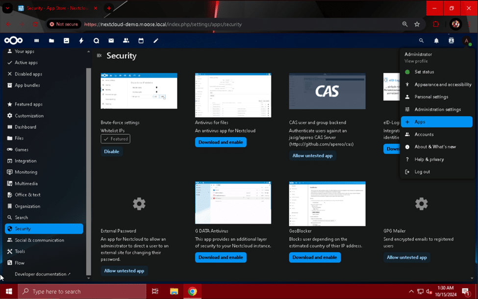Download and enable GeoBlocker
Screen dimensions: 478x299
[x=315, y=257]
